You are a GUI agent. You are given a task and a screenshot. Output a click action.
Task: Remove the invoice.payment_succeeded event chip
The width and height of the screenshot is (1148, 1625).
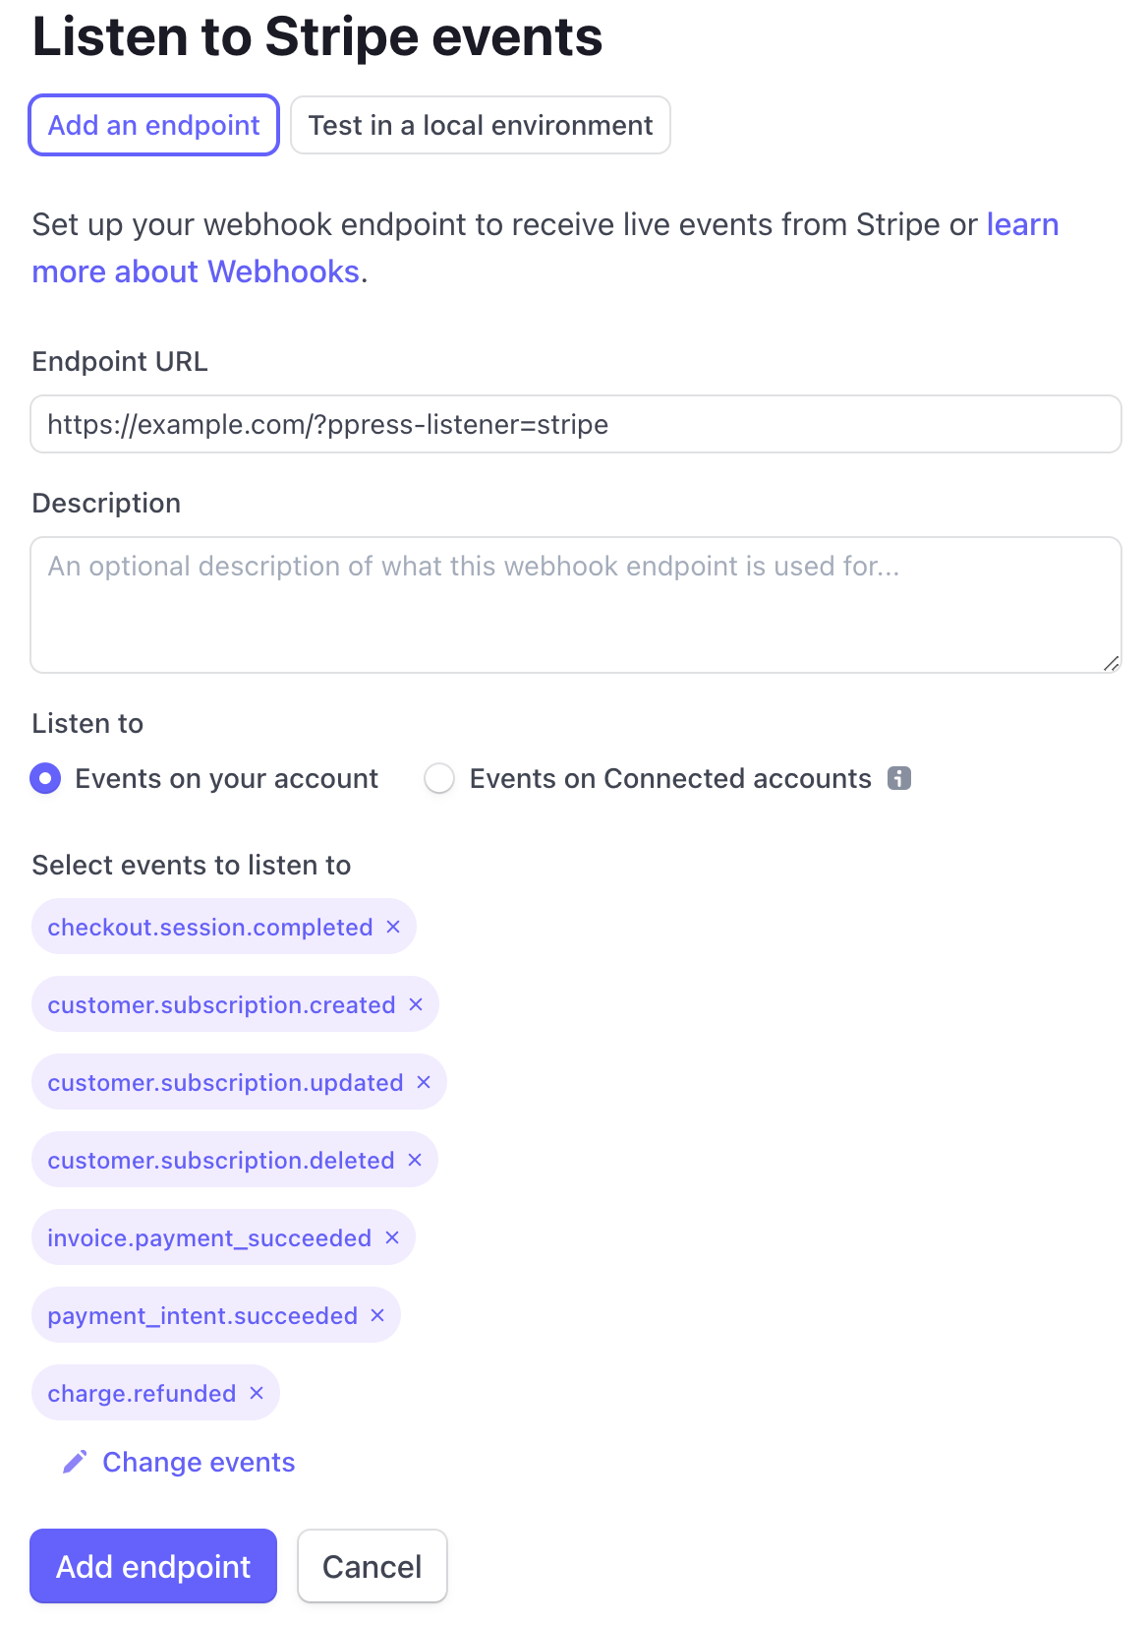coord(392,1237)
